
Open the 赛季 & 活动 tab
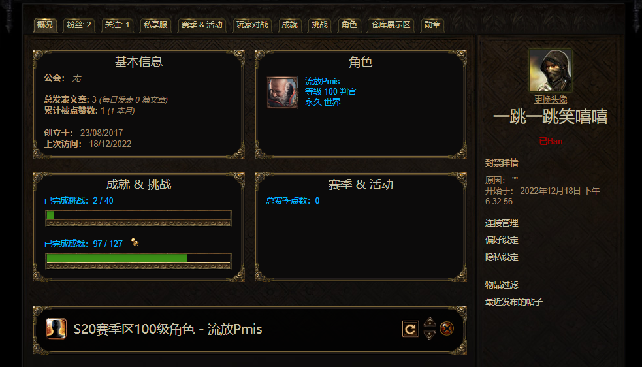click(x=202, y=25)
